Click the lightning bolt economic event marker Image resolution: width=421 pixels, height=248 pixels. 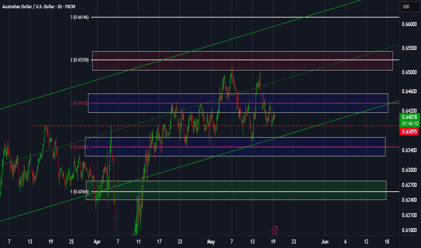275,230
